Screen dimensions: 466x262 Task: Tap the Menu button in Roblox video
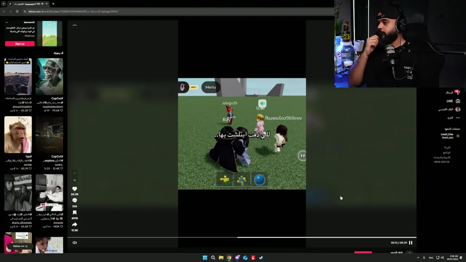tap(210, 87)
